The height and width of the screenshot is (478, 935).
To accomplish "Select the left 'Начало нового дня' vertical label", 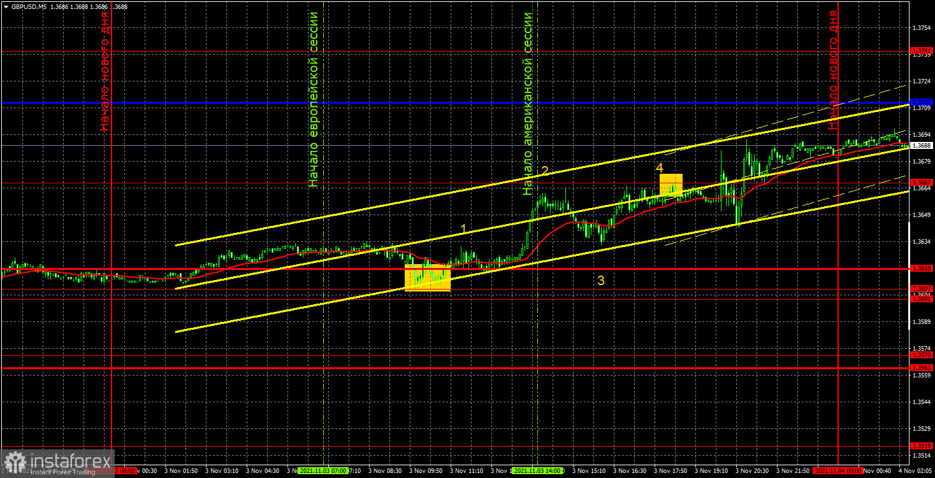I will tap(105, 71).
